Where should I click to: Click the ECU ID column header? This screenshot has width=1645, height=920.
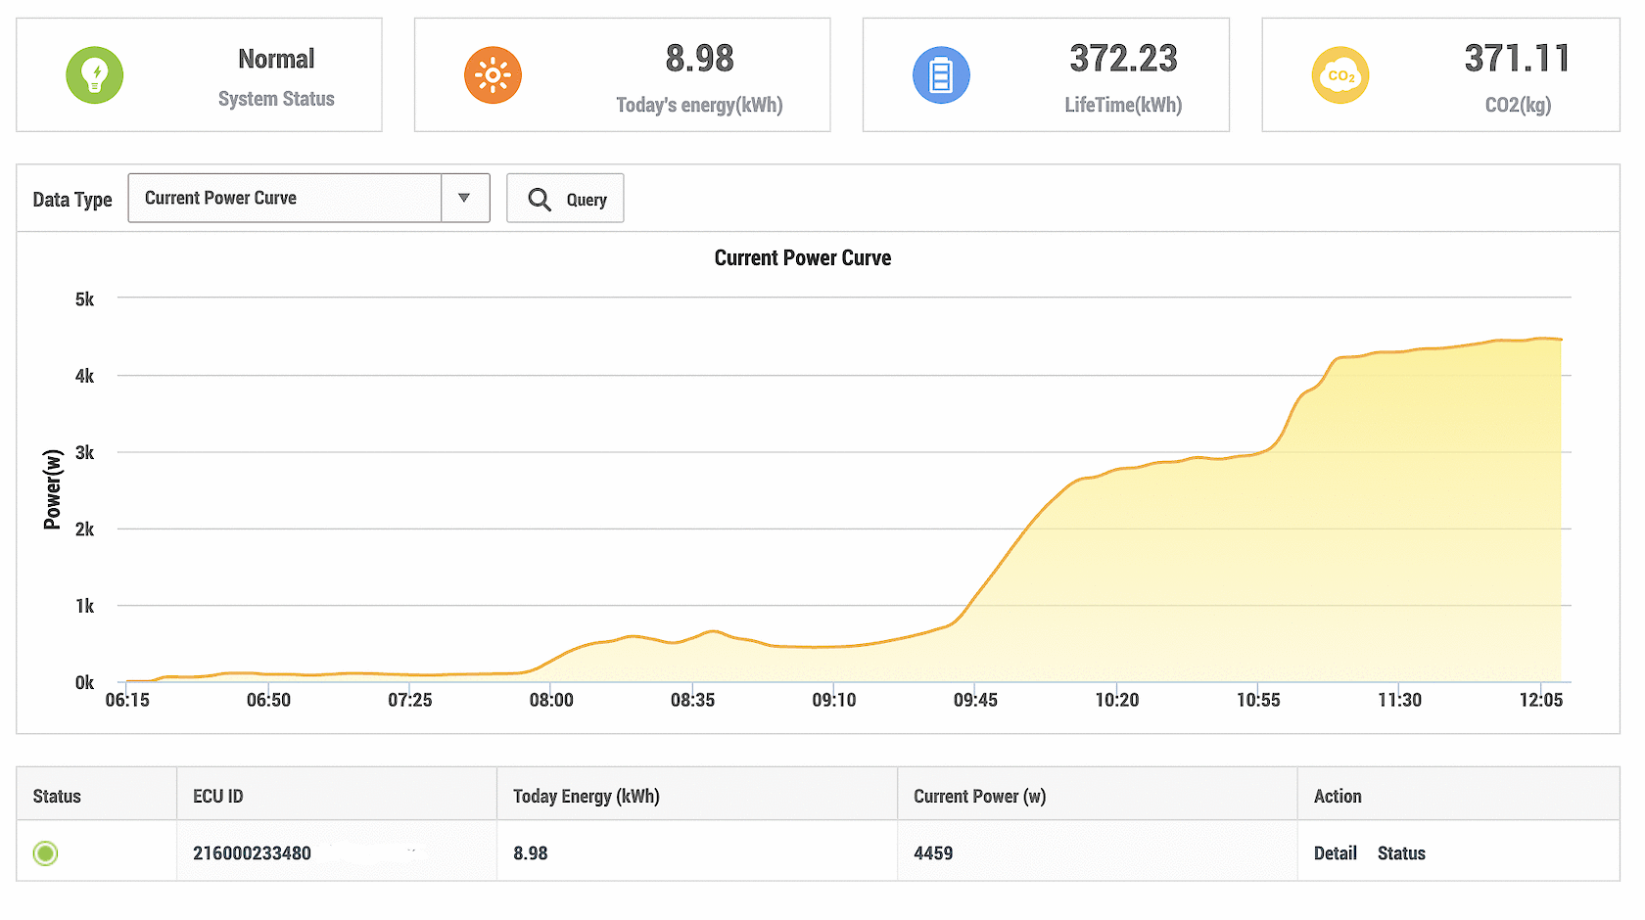click(217, 796)
